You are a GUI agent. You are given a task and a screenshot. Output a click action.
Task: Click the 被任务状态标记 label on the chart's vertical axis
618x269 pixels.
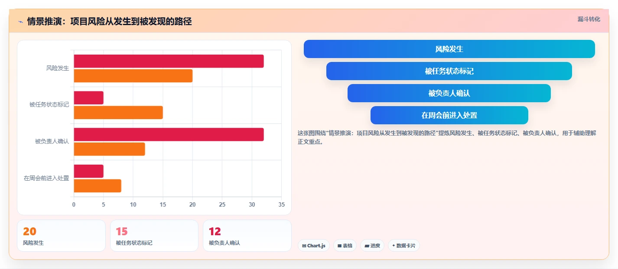tap(49, 104)
